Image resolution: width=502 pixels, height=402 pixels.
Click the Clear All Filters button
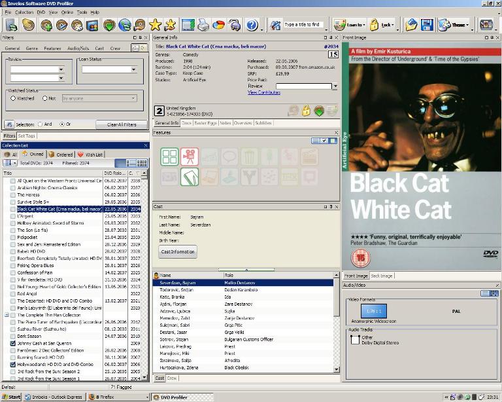coord(122,124)
